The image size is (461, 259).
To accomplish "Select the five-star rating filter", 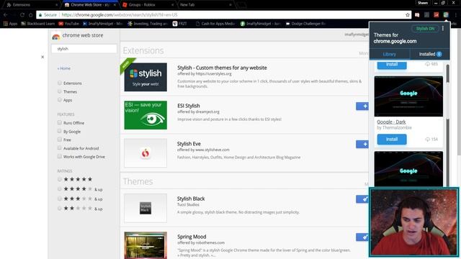I will coord(60,179).
